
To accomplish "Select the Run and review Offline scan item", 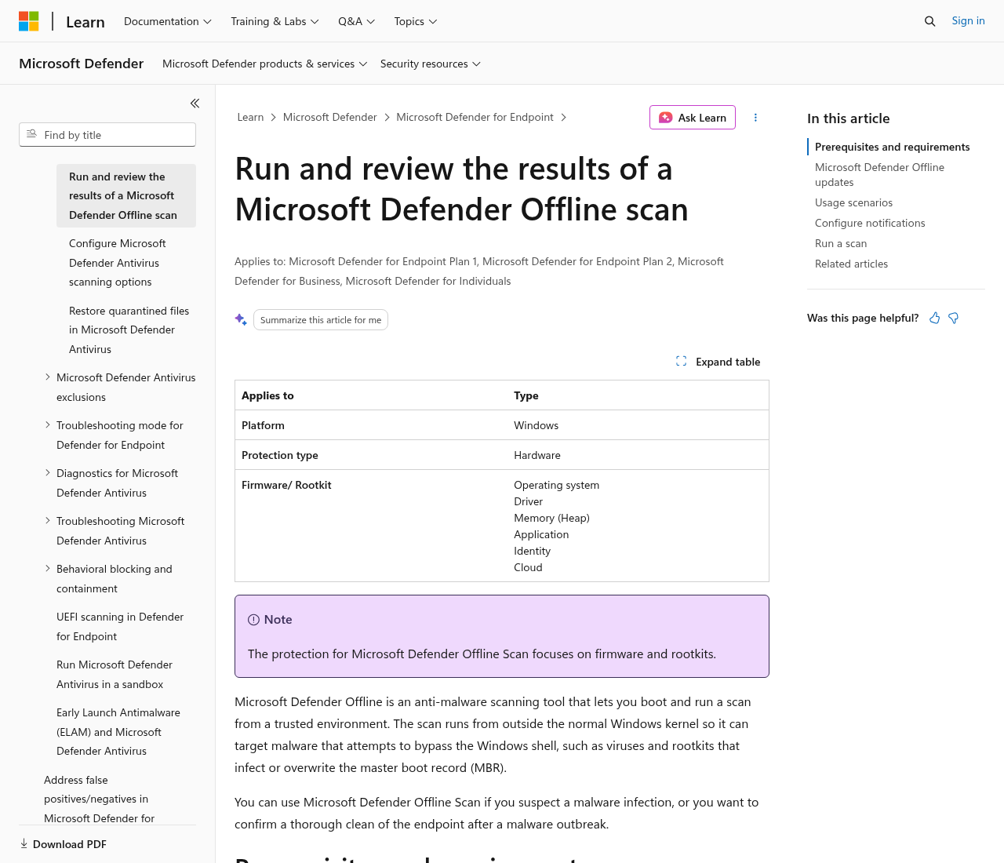I will tap(126, 196).
